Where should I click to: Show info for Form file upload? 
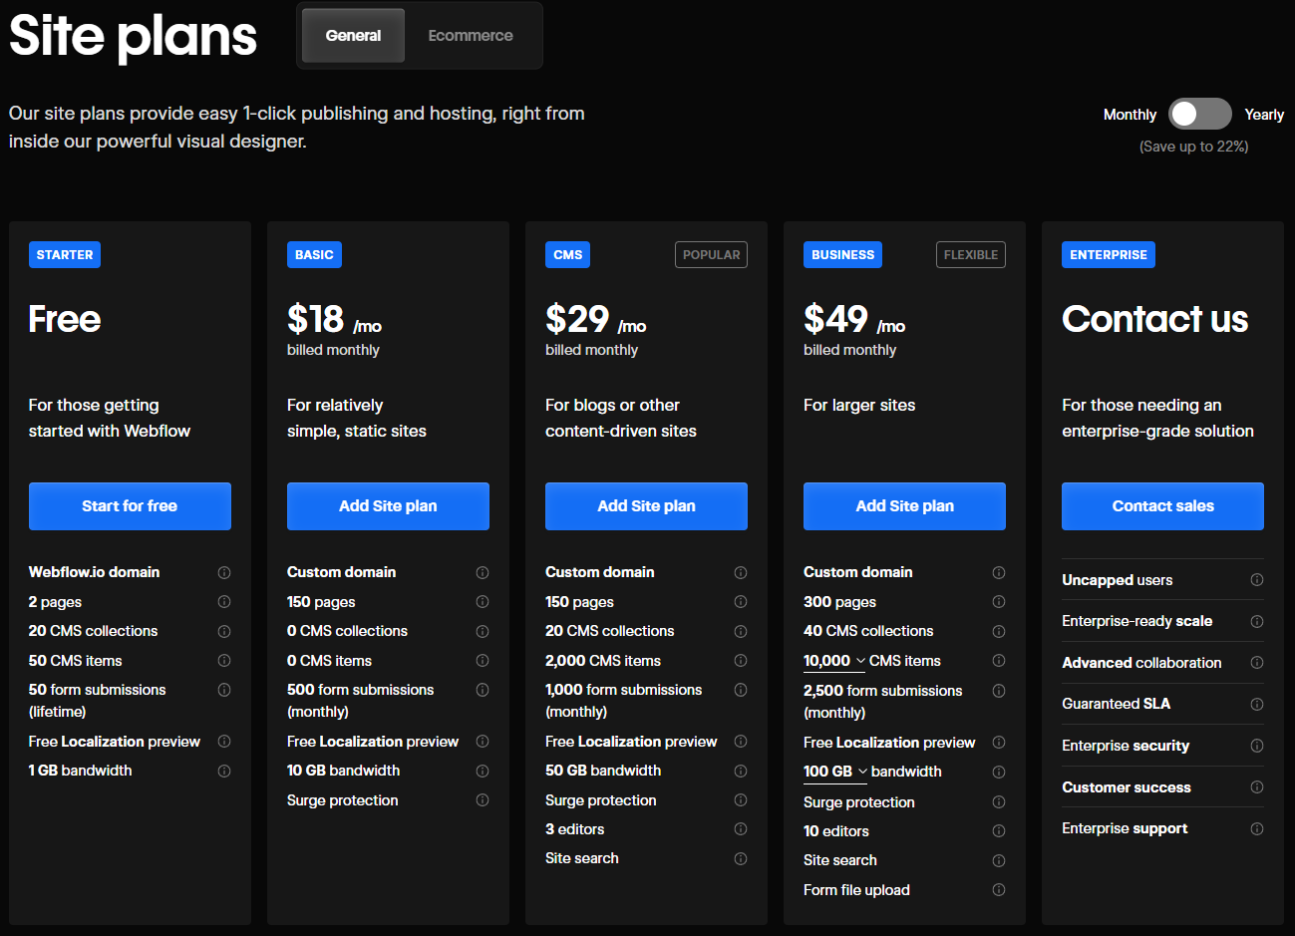pyautogui.click(x=999, y=890)
